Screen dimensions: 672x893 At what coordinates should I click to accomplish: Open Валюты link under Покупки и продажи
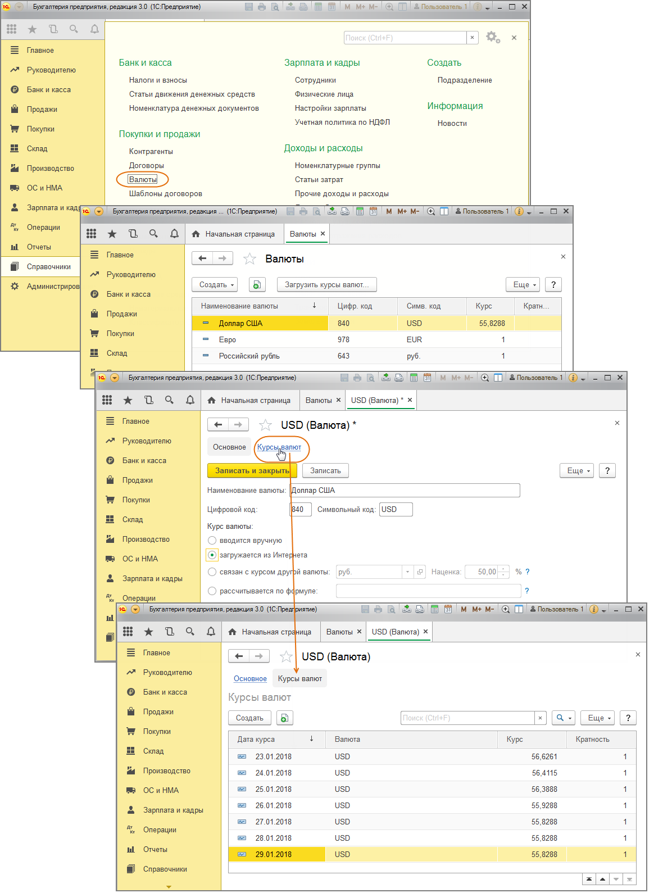click(x=143, y=179)
